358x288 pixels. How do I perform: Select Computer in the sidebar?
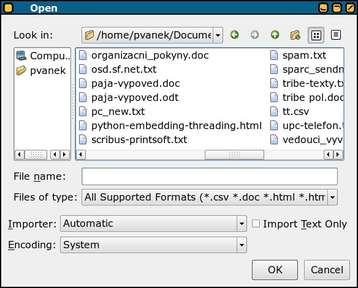43,56
